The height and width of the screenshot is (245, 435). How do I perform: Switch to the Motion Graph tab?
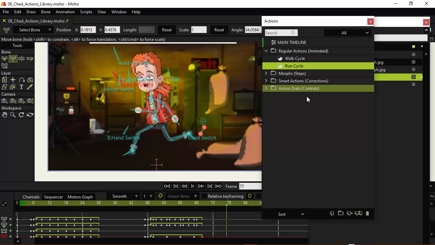point(80,197)
